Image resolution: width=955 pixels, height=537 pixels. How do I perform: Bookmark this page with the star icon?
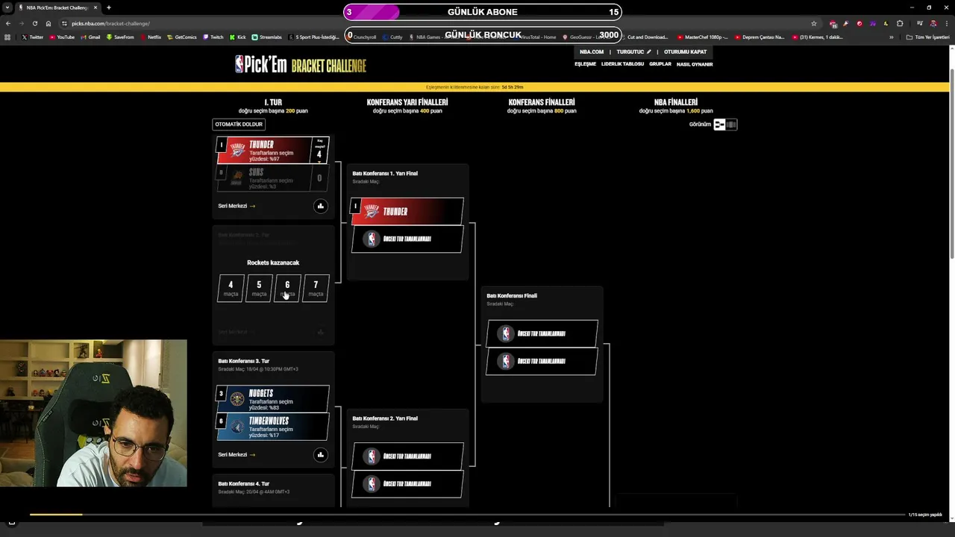point(814,23)
